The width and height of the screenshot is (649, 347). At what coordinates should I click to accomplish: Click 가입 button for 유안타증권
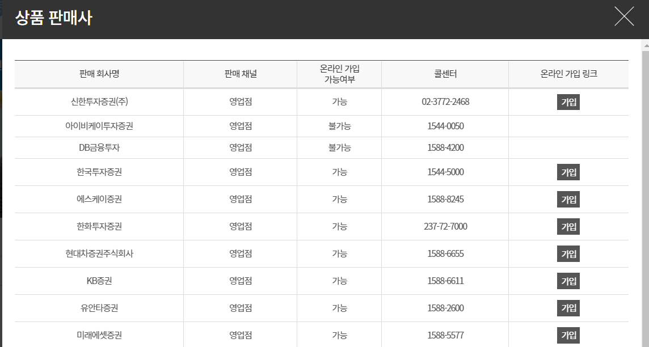(568, 308)
